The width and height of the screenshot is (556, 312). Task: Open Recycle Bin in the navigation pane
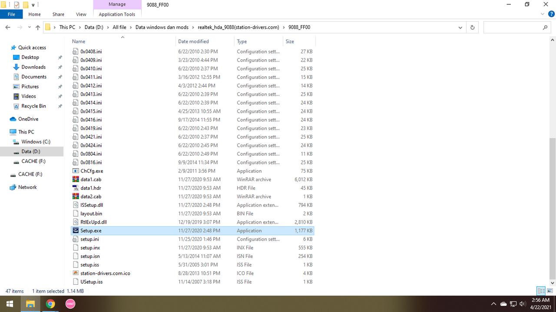(x=33, y=106)
